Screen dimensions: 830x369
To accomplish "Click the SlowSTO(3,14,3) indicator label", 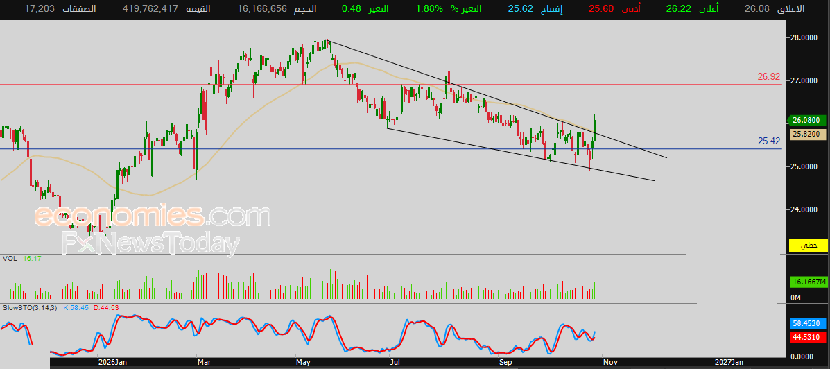I will (30, 307).
